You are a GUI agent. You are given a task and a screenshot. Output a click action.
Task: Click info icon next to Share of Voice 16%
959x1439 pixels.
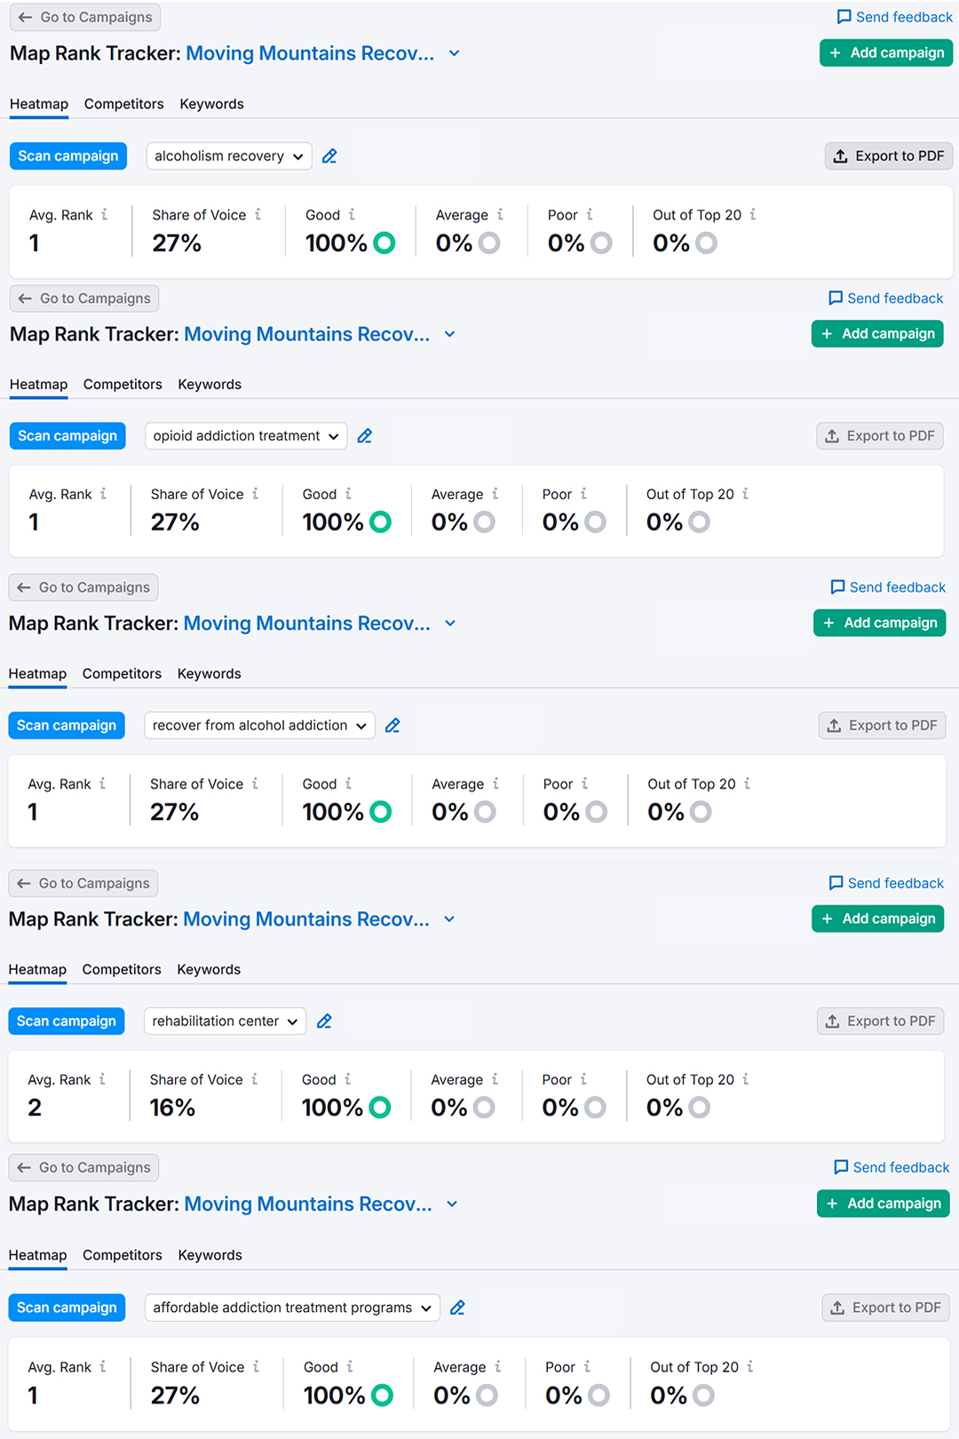255,1079
